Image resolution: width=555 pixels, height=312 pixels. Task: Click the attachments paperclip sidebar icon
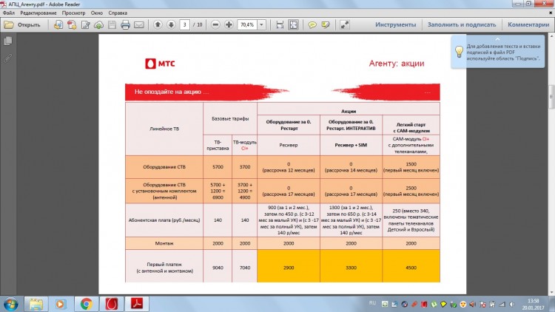click(x=8, y=58)
